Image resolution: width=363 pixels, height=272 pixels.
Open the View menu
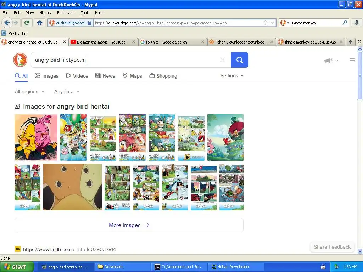(30, 13)
